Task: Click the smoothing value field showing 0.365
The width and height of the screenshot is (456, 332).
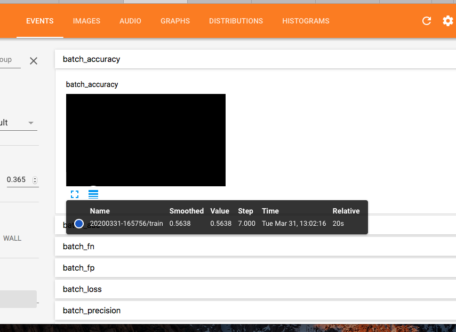Action: 17,179
